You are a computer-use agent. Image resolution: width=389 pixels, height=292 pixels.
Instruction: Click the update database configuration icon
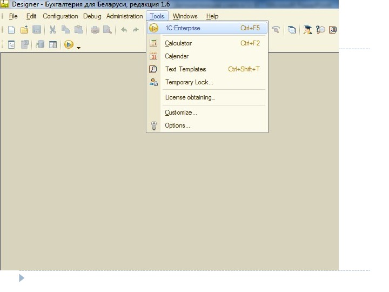tap(39, 45)
